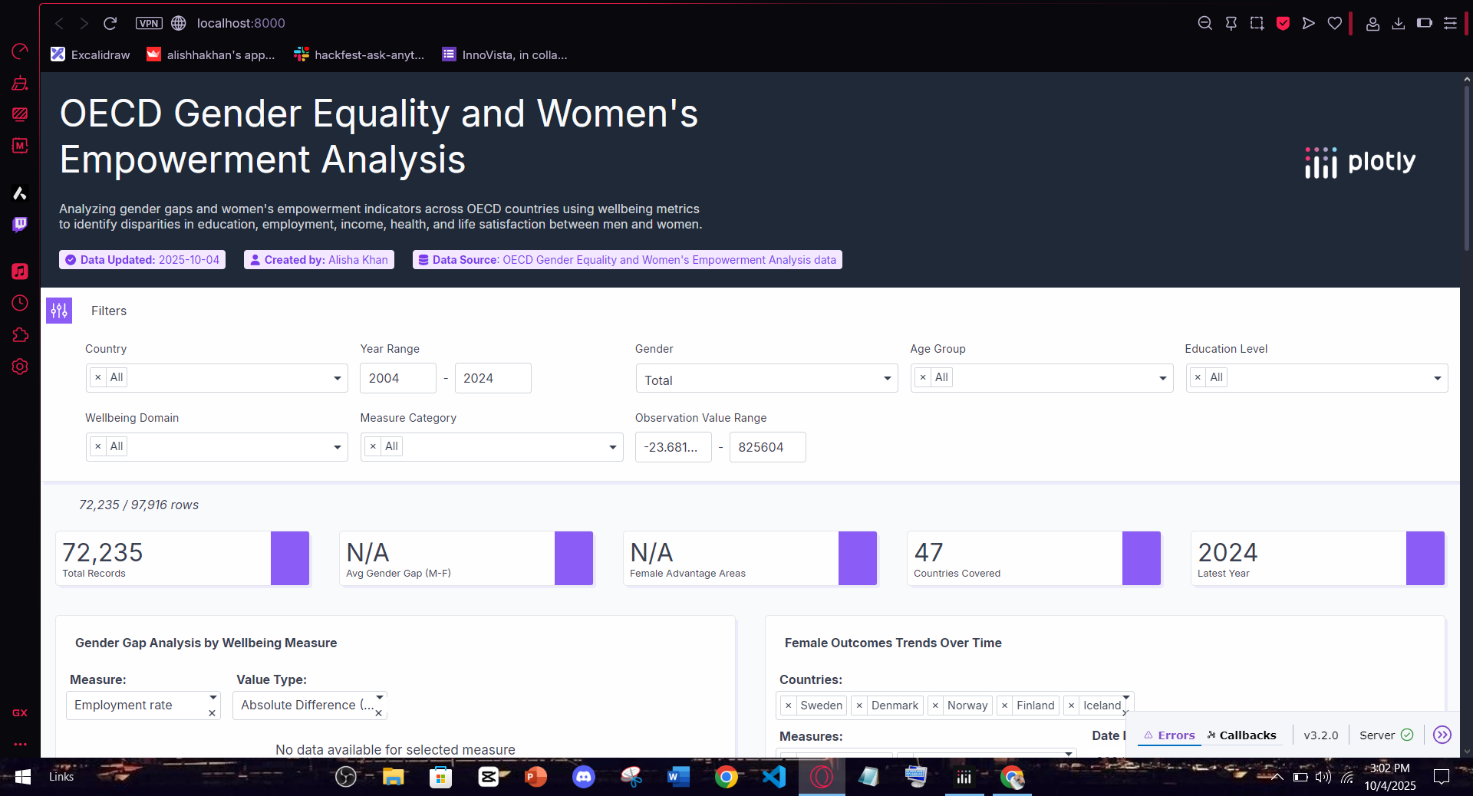Open the battery saver toolbar icon

1425,23
